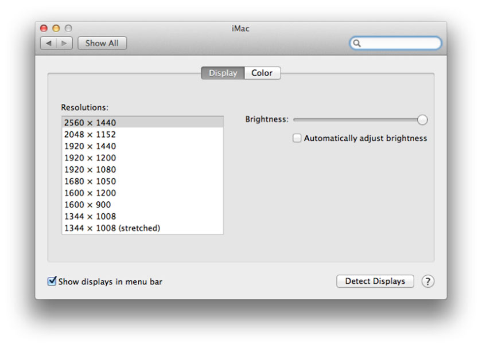Click the back navigation arrow
Viewport: 482px width, 348px height.
48,43
